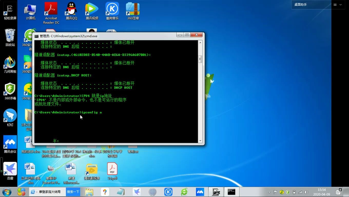This screenshot has height=197, width=349.
Task: Open the network signal tray icon
Action: (300, 192)
